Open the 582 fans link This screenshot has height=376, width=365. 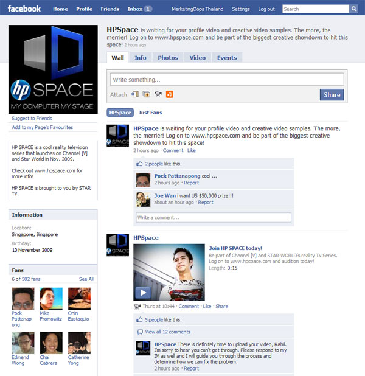[x=31, y=279]
